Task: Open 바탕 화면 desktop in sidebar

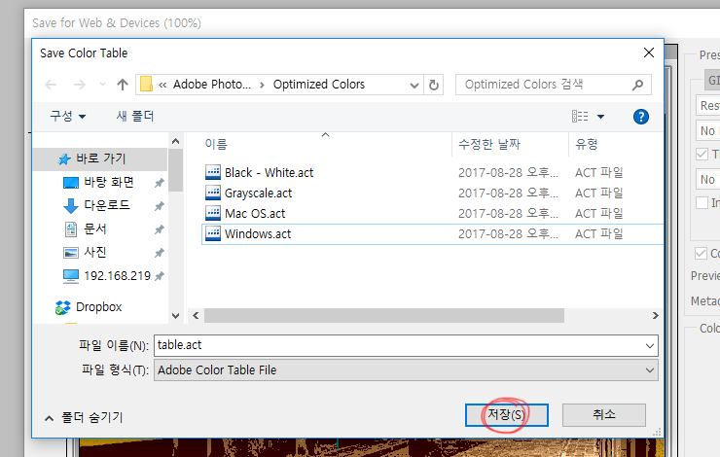Action: pyautogui.click(x=109, y=183)
